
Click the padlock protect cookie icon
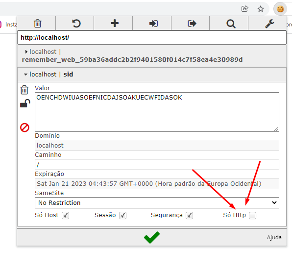(25, 103)
